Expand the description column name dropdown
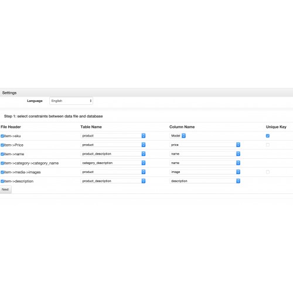This screenshot has height=293, width=293. point(205,181)
